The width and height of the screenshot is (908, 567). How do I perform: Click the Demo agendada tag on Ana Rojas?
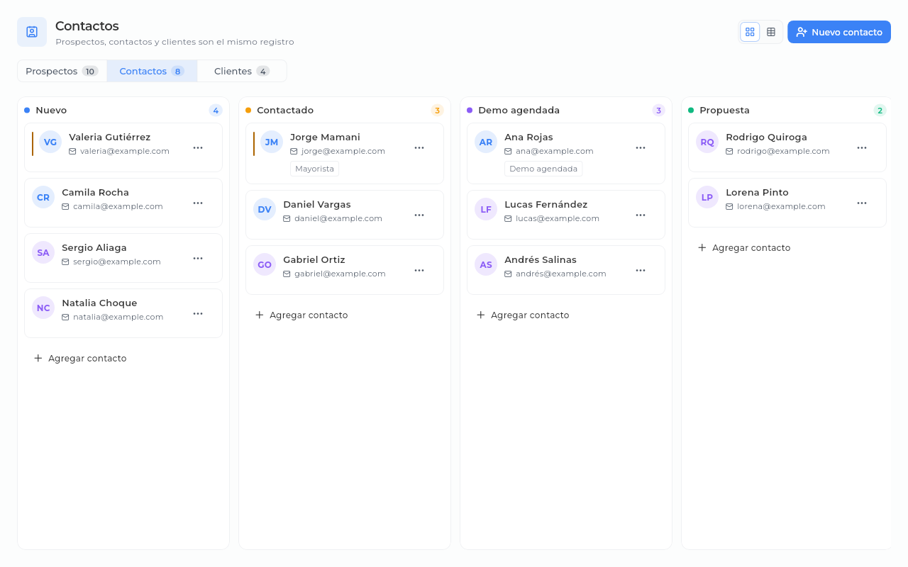point(543,169)
